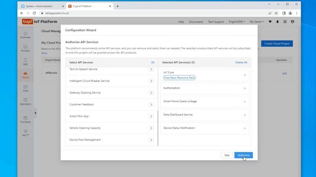
Task: Add Intelligent Circuit Breaker Service arrow
Action: pyautogui.click(x=151, y=81)
